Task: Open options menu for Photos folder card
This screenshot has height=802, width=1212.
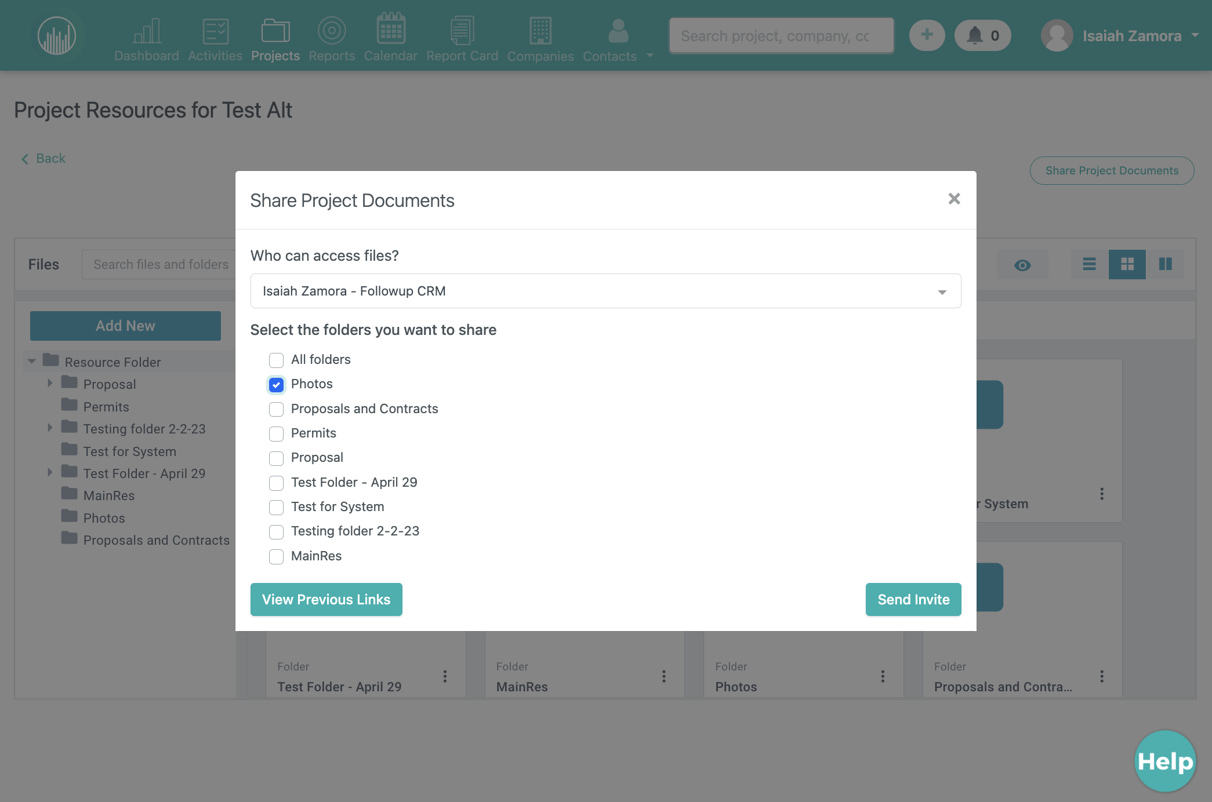Action: [883, 676]
